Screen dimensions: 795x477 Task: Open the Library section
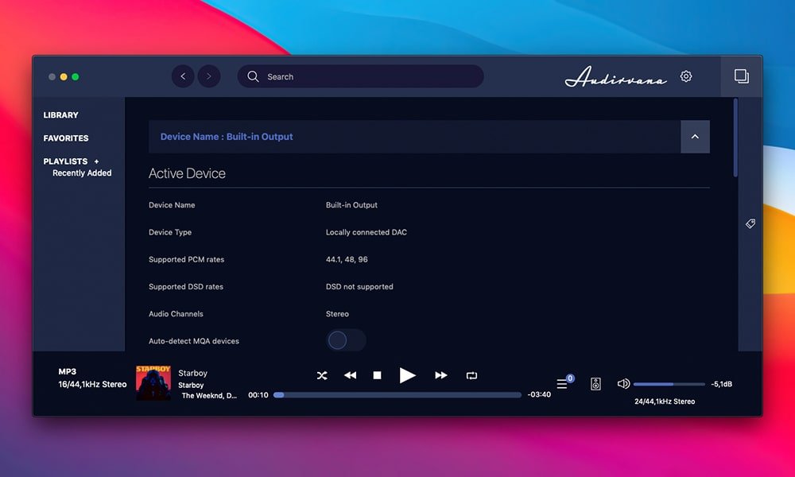(x=61, y=115)
